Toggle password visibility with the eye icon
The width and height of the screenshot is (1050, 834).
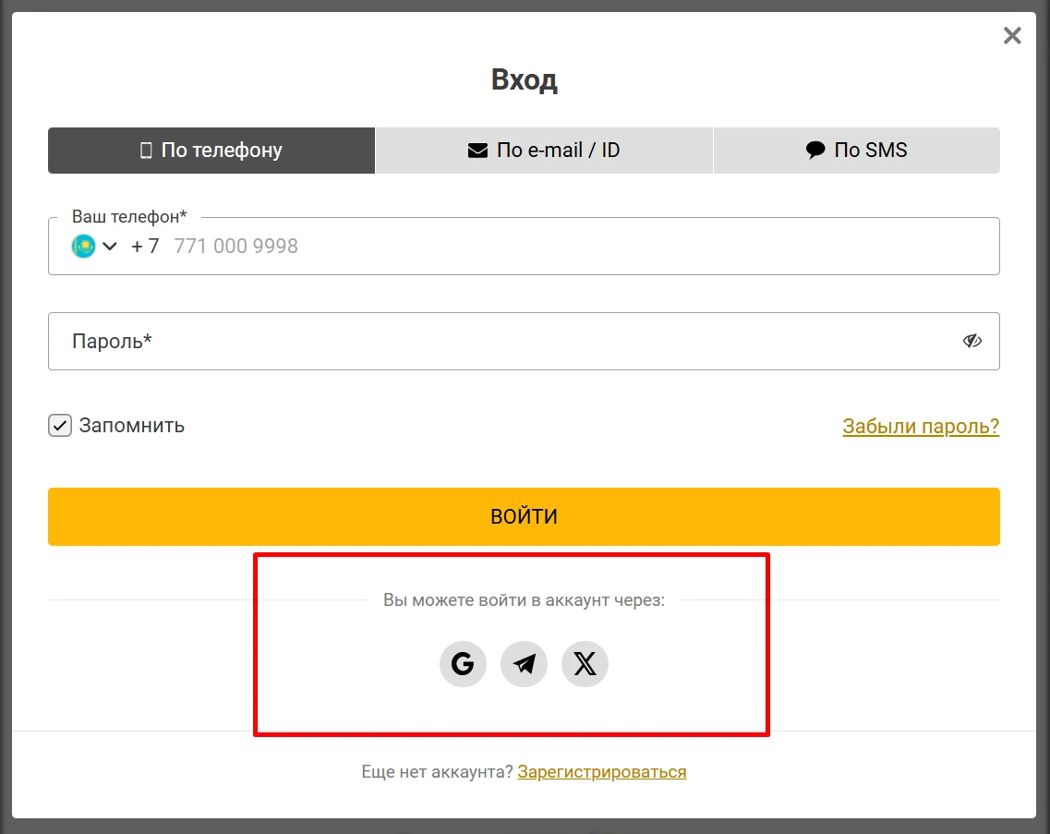[x=972, y=341]
